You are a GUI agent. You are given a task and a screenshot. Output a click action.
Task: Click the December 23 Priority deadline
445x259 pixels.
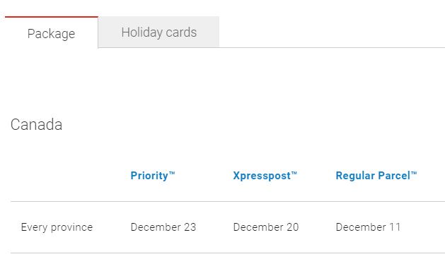tap(163, 227)
